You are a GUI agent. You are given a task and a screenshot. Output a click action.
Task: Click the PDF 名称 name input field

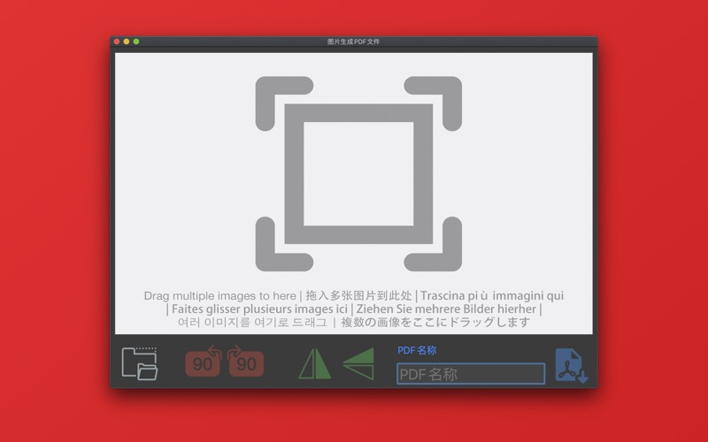click(471, 374)
